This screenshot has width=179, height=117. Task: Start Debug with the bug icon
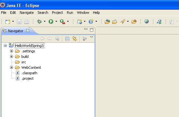tap(39, 22)
